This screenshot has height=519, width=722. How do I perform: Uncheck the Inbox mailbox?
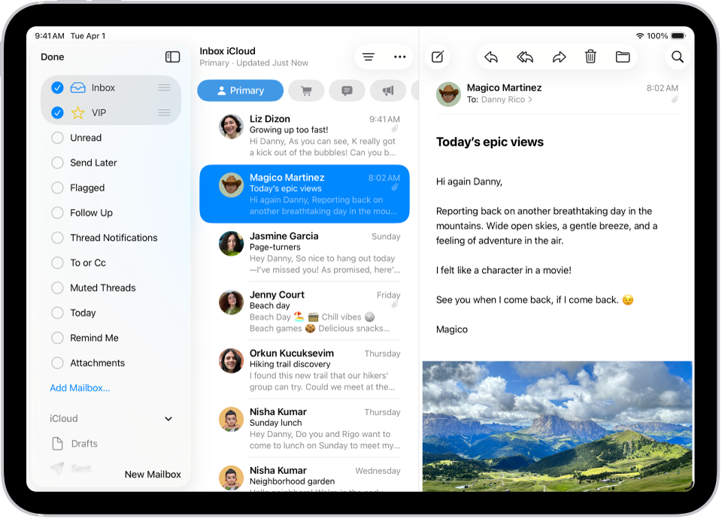pos(57,87)
